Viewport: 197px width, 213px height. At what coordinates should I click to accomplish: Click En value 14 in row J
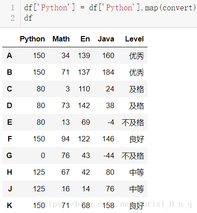[86, 189]
